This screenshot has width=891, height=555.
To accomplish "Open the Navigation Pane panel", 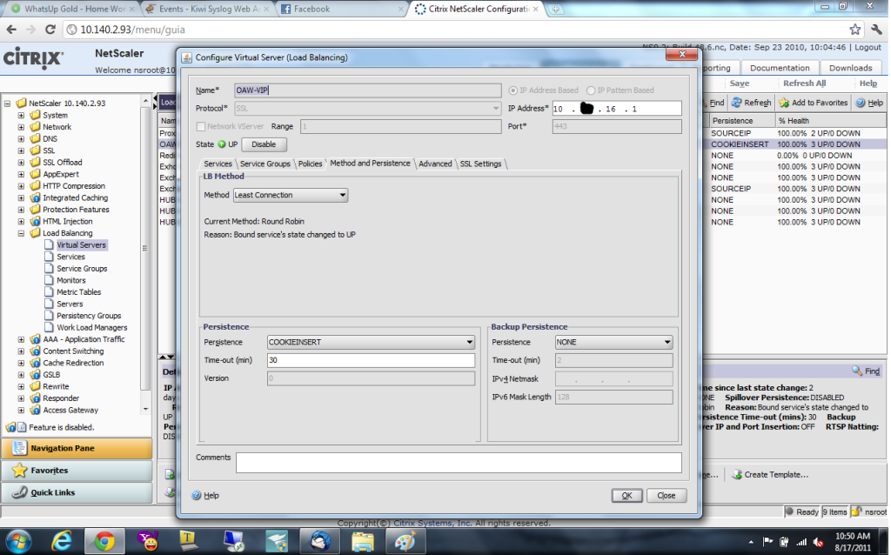I will 77,448.
